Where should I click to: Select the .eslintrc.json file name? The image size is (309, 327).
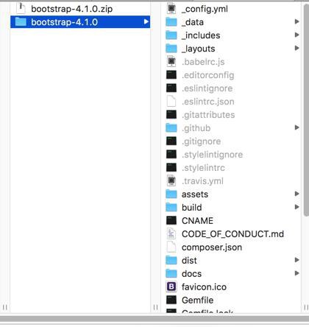208,102
